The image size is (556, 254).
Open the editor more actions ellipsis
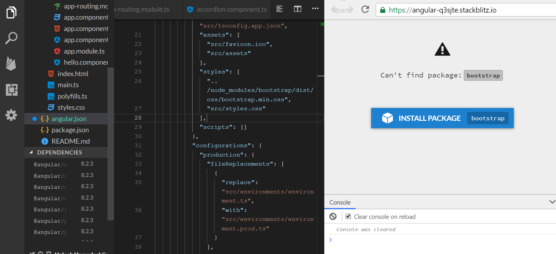[315, 8]
